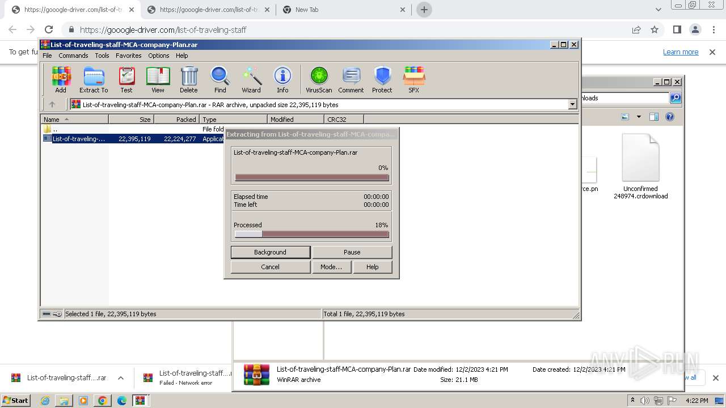Click the volume speaker tray icon

(645, 401)
